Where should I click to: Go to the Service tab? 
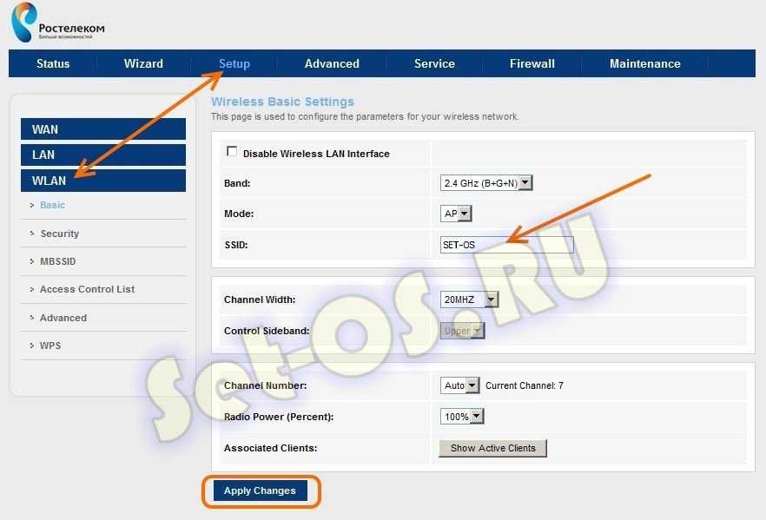click(434, 63)
